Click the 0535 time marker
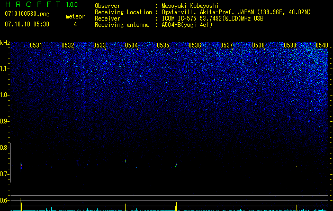333x211 pixels. tap(163, 45)
